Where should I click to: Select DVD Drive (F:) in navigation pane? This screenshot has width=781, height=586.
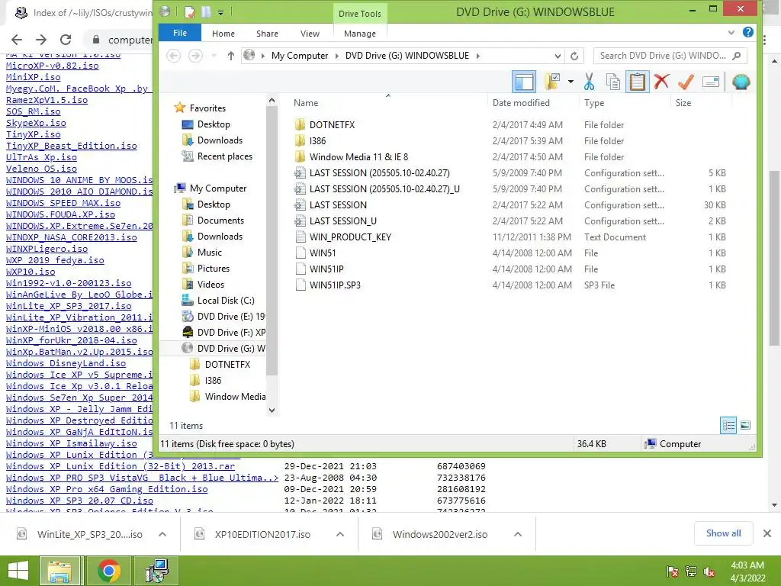click(230, 333)
